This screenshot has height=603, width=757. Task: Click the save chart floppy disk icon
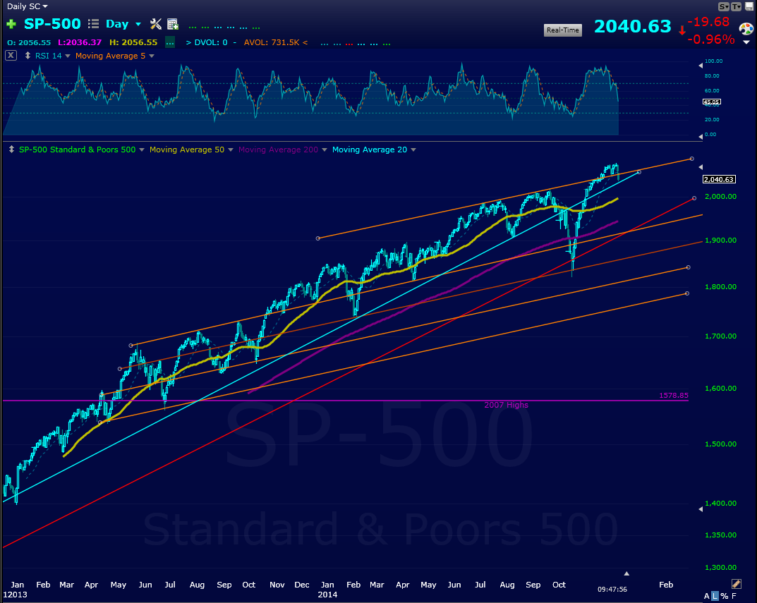click(749, 6)
